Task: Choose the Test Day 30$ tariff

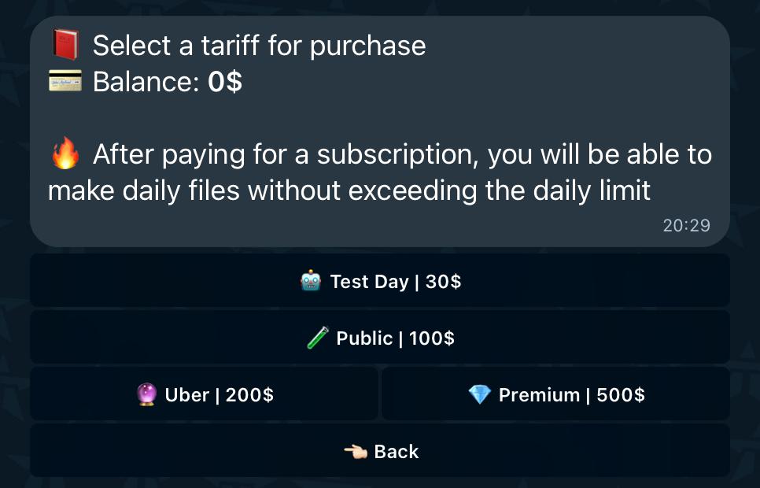Action: click(x=380, y=280)
